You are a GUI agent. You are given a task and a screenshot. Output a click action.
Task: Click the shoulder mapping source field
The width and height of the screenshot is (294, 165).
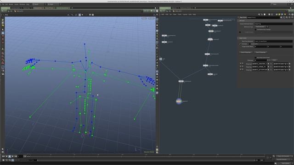click(x=260, y=64)
